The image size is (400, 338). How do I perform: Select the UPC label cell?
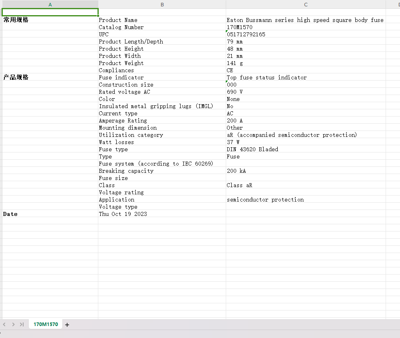[x=162, y=34]
